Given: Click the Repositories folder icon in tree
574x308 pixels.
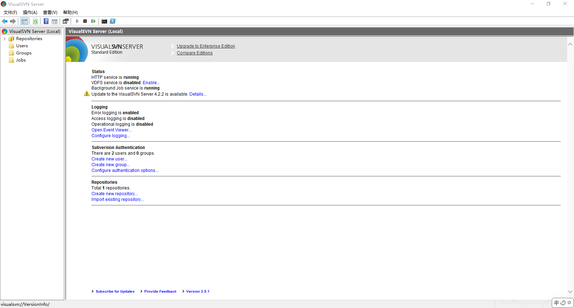Looking at the screenshot, I should [x=11, y=39].
